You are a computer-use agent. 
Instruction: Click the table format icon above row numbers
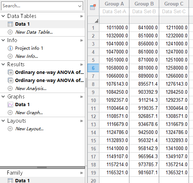click(93, 7)
